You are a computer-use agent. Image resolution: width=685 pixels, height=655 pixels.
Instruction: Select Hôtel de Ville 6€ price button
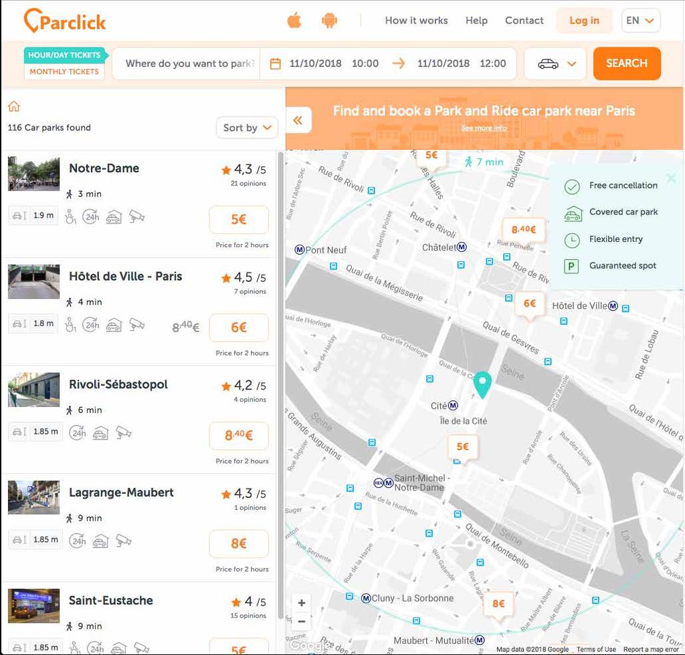[x=239, y=327]
